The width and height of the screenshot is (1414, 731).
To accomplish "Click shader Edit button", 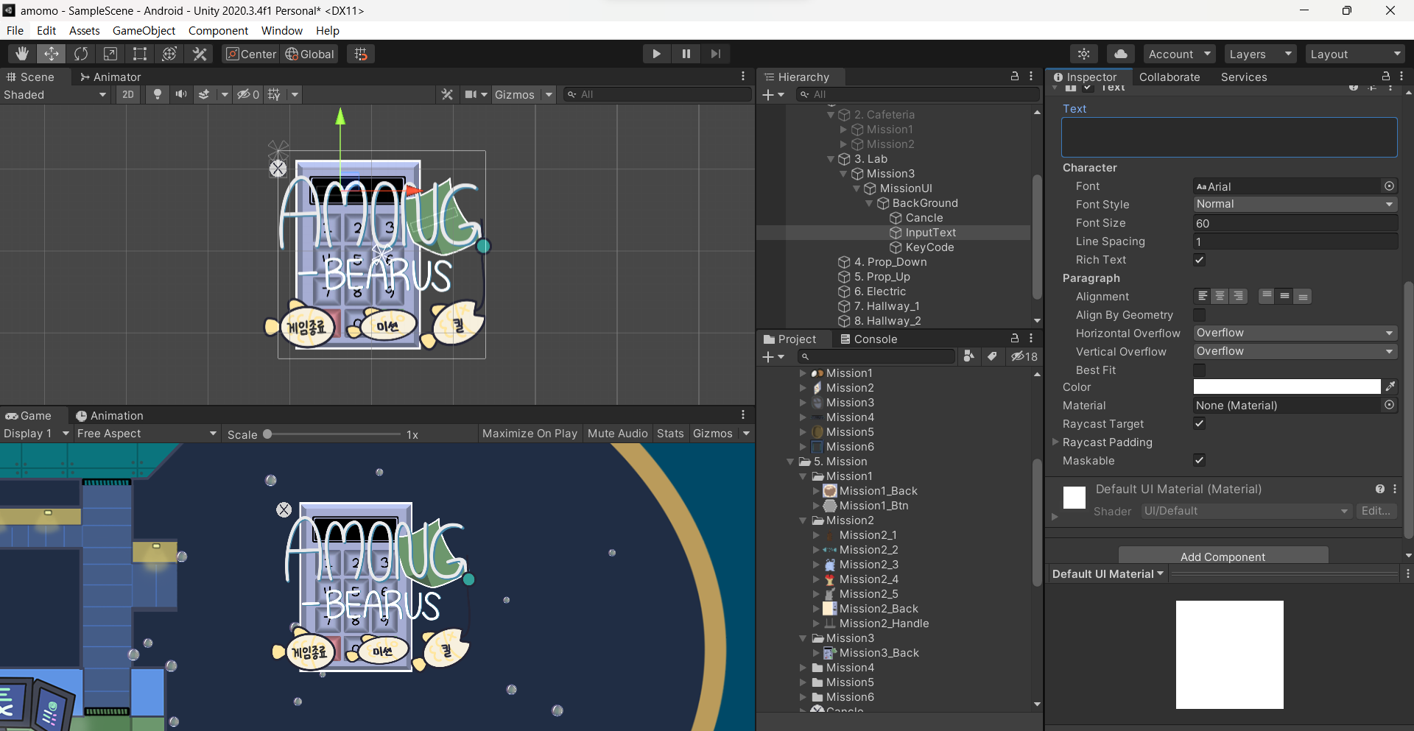I will (x=1376, y=510).
